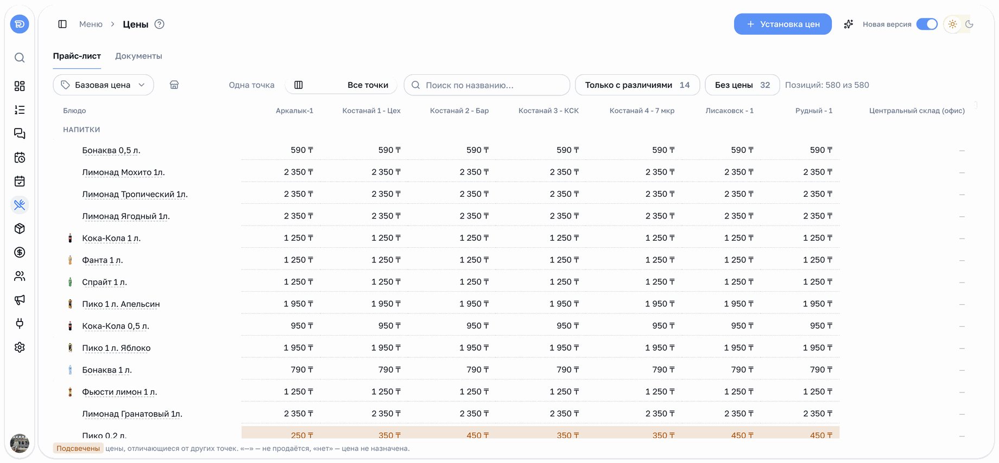This screenshot has width=999, height=463.
Task: Open the staff people icon in sidebar
Action: click(x=20, y=276)
